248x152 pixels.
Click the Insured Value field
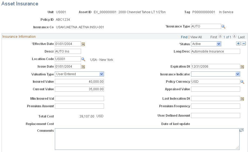click(79, 82)
